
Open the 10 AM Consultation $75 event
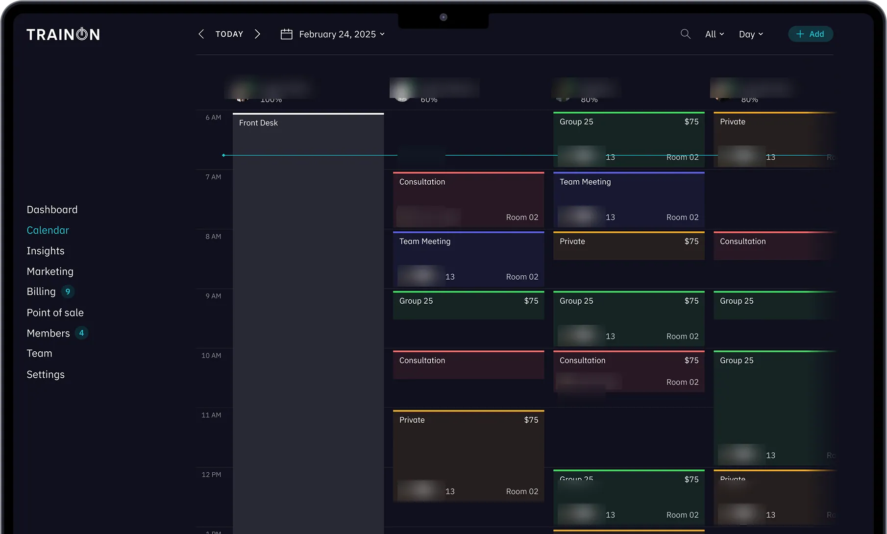[x=629, y=371]
